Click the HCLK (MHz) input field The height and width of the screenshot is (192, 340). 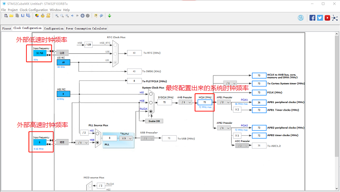pyautogui.click(x=205, y=102)
